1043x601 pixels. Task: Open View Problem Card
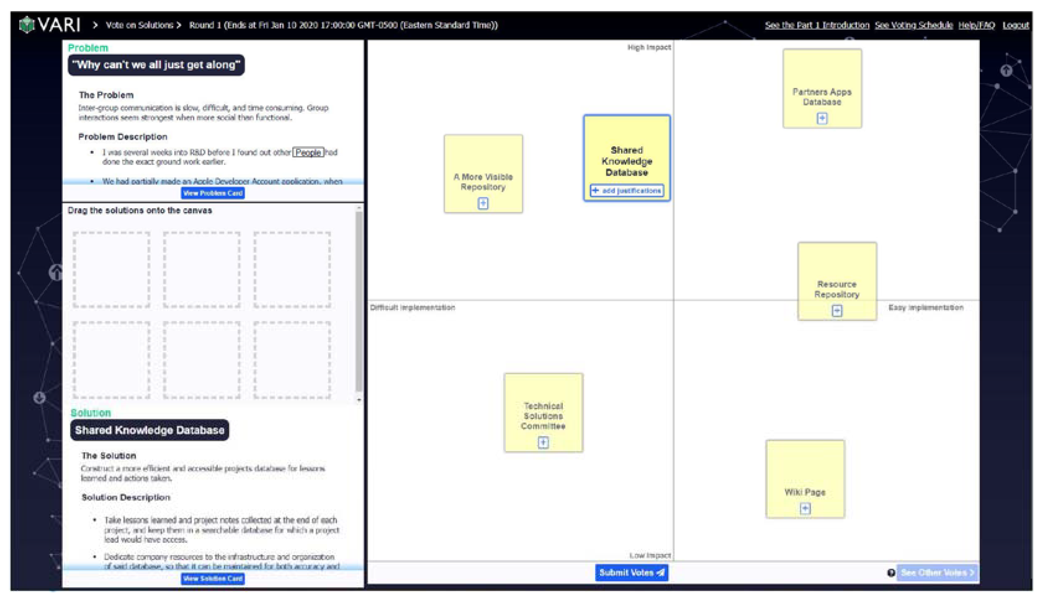tap(212, 193)
